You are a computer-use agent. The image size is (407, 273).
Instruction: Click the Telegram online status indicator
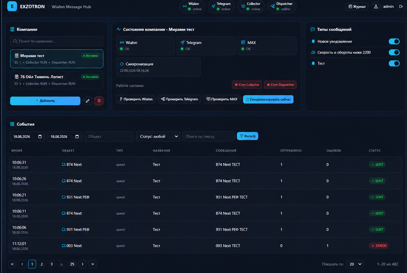click(x=221, y=6)
